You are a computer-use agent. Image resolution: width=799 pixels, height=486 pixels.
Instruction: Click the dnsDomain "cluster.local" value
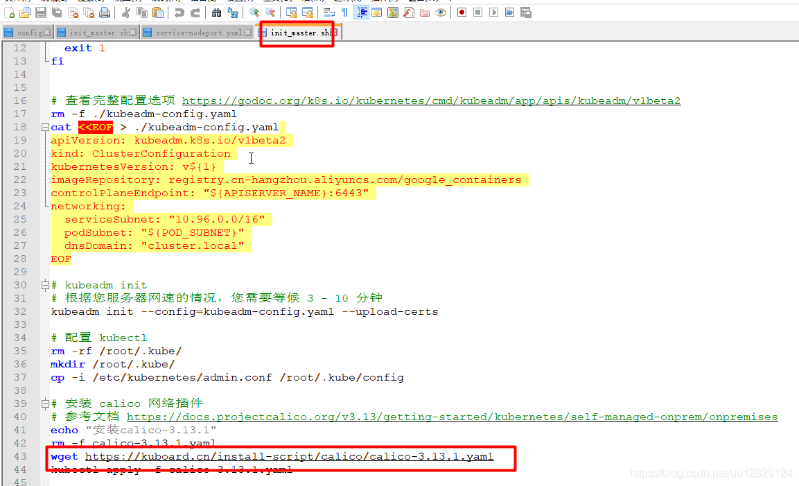(193, 246)
